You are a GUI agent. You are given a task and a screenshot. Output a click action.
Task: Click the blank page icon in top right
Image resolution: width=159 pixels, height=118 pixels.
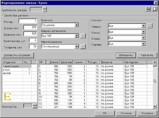pos(155,9)
